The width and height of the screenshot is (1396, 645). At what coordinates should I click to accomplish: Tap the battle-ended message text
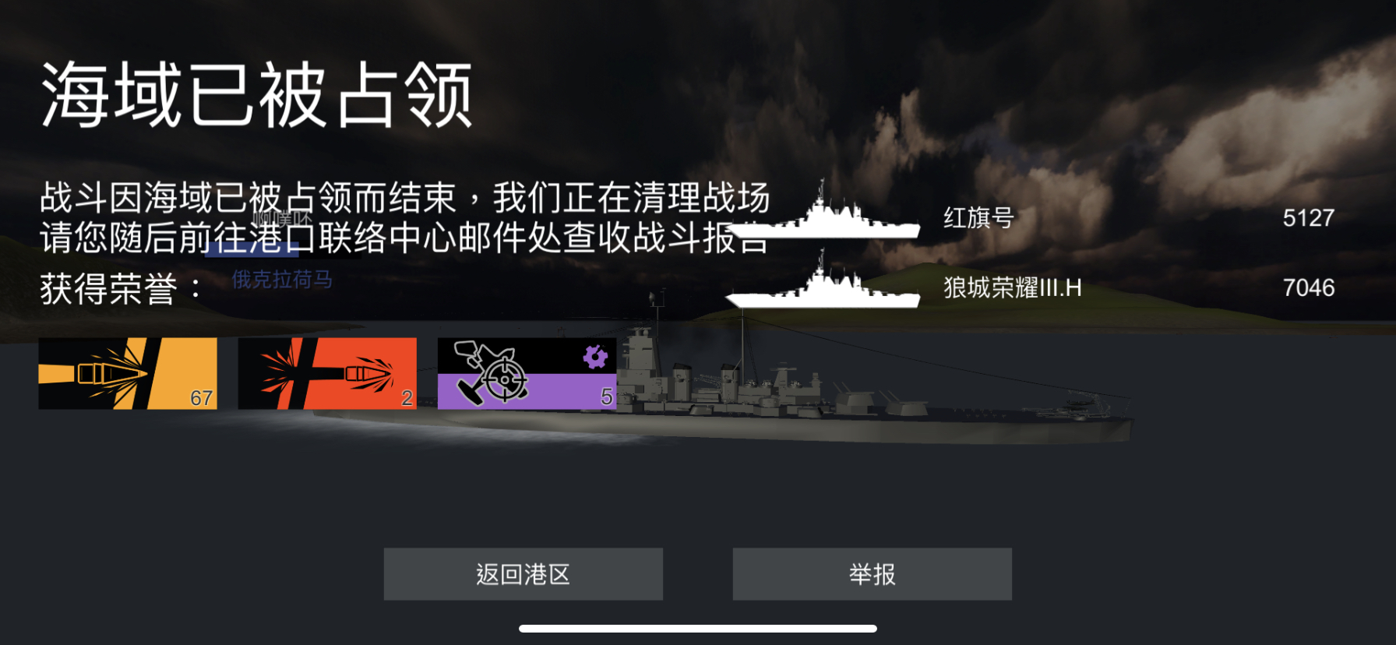(405, 217)
